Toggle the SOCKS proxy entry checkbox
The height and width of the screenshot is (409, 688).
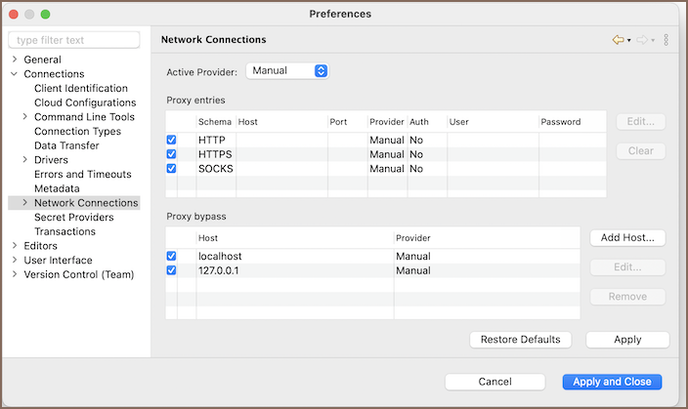coord(172,169)
